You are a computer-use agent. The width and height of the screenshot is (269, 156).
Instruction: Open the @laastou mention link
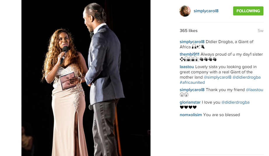click(254, 90)
